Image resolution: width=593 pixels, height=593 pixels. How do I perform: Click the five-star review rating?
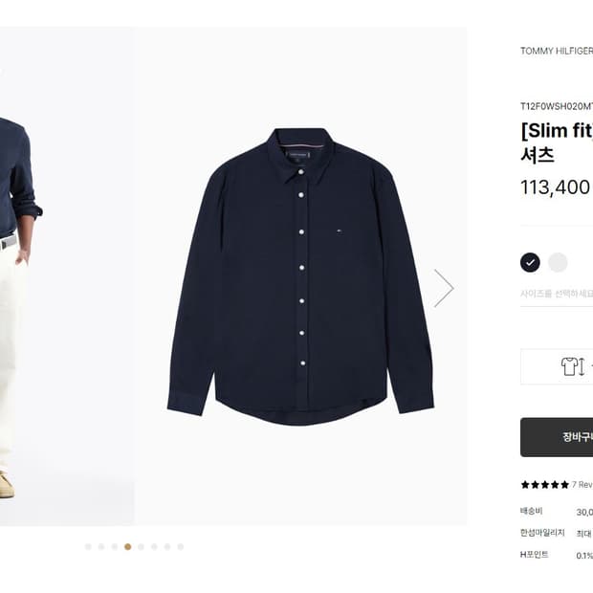point(544,485)
